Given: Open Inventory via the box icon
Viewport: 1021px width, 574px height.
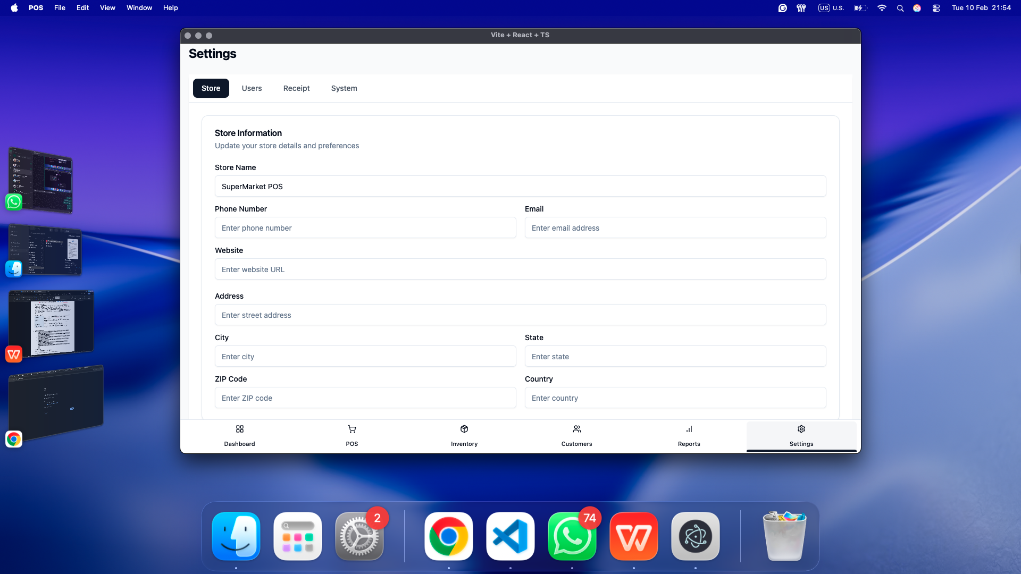Looking at the screenshot, I should (x=464, y=435).
